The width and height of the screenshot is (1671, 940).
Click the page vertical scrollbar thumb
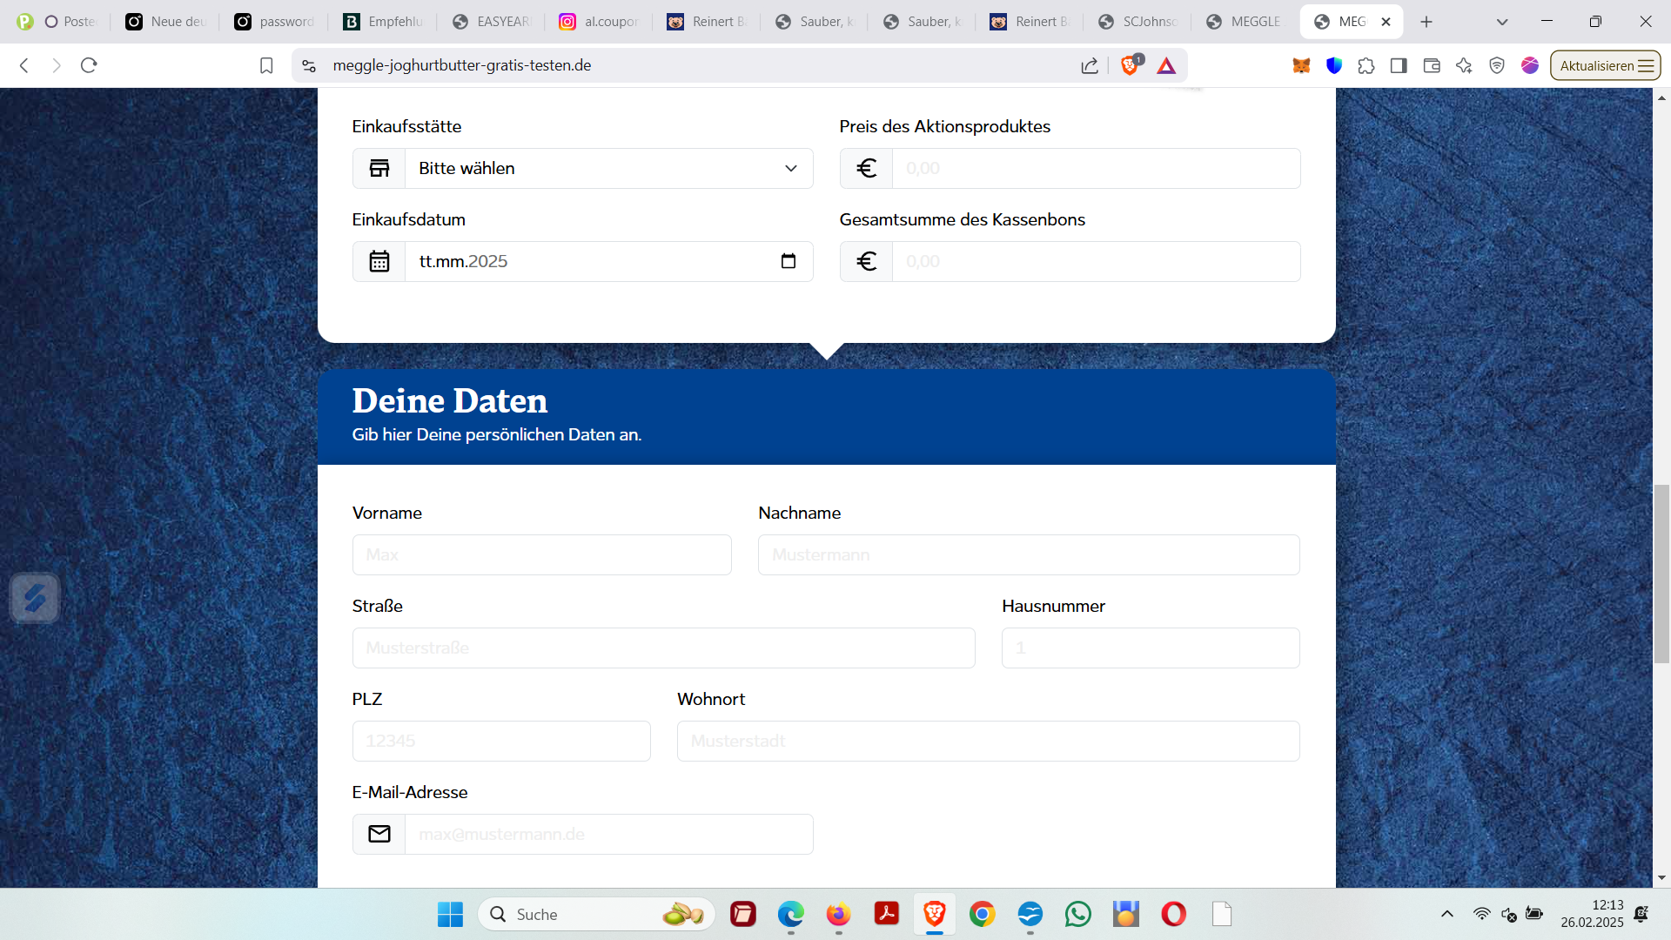pyautogui.click(x=1661, y=574)
